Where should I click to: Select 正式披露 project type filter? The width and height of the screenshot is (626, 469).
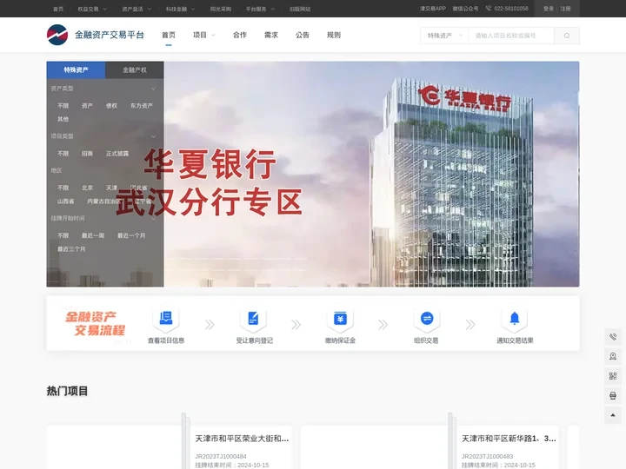[117, 154]
